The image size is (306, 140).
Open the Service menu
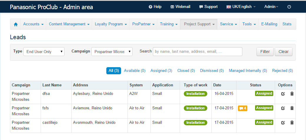pos(228,24)
